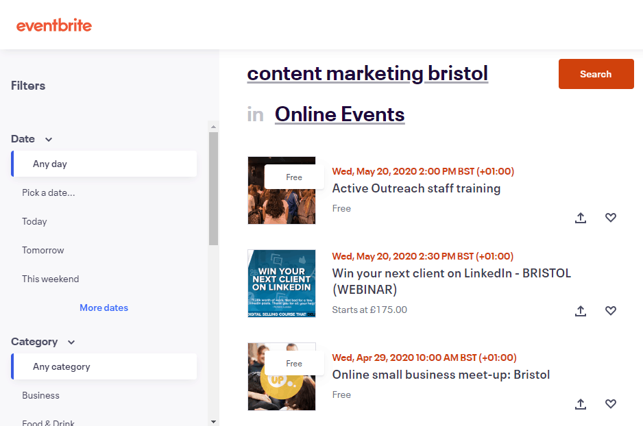The height and width of the screenshot is (426, 643).
Task: Collapse the Category filter chevron
Action: tap(71, 342)
